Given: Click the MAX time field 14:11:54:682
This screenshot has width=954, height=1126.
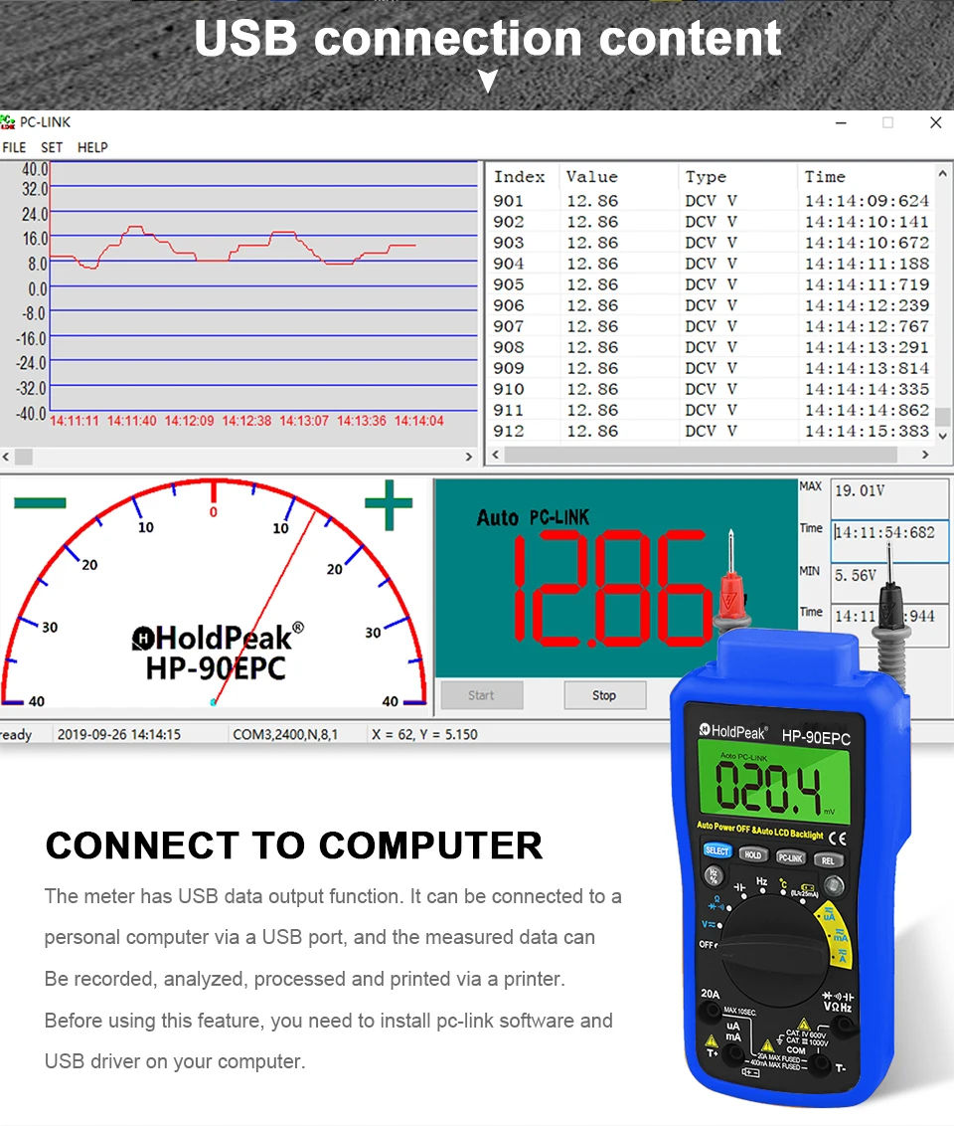Looking at the screenshot, I should (889, 541).
